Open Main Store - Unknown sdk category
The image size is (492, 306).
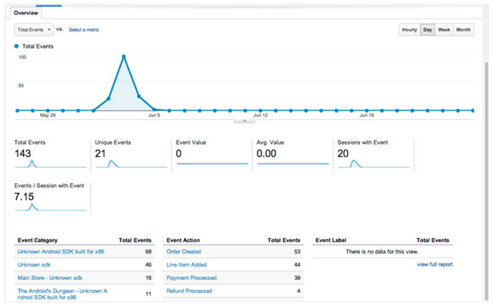coord(50,278)
